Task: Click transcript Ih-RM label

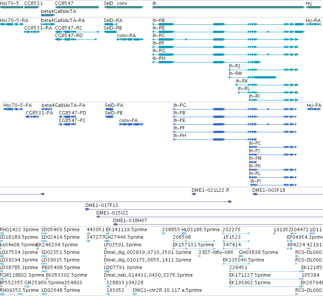Action: (235, 74)
